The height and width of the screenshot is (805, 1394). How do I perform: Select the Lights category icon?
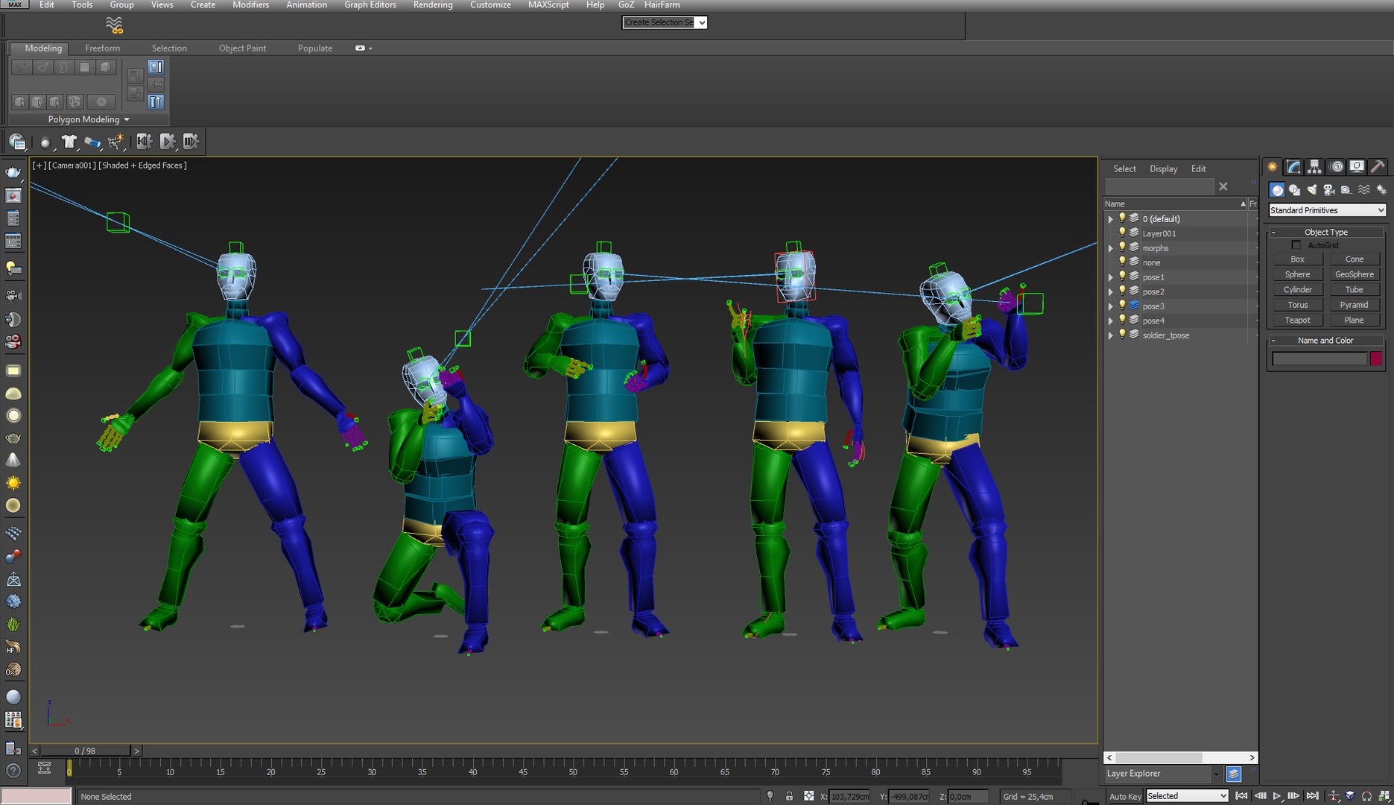pyautogui.click(x=1312, y=190)
